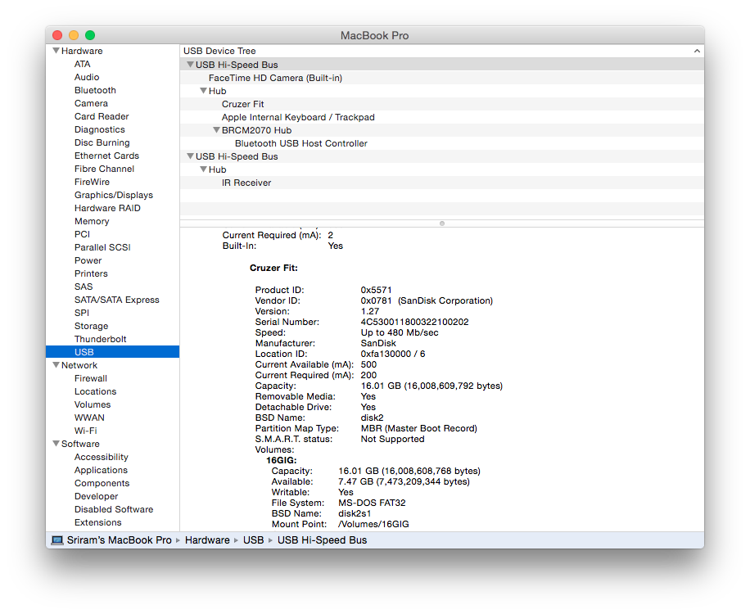
Task: Open SATA/SATA Express information
Action: (117, 300)
